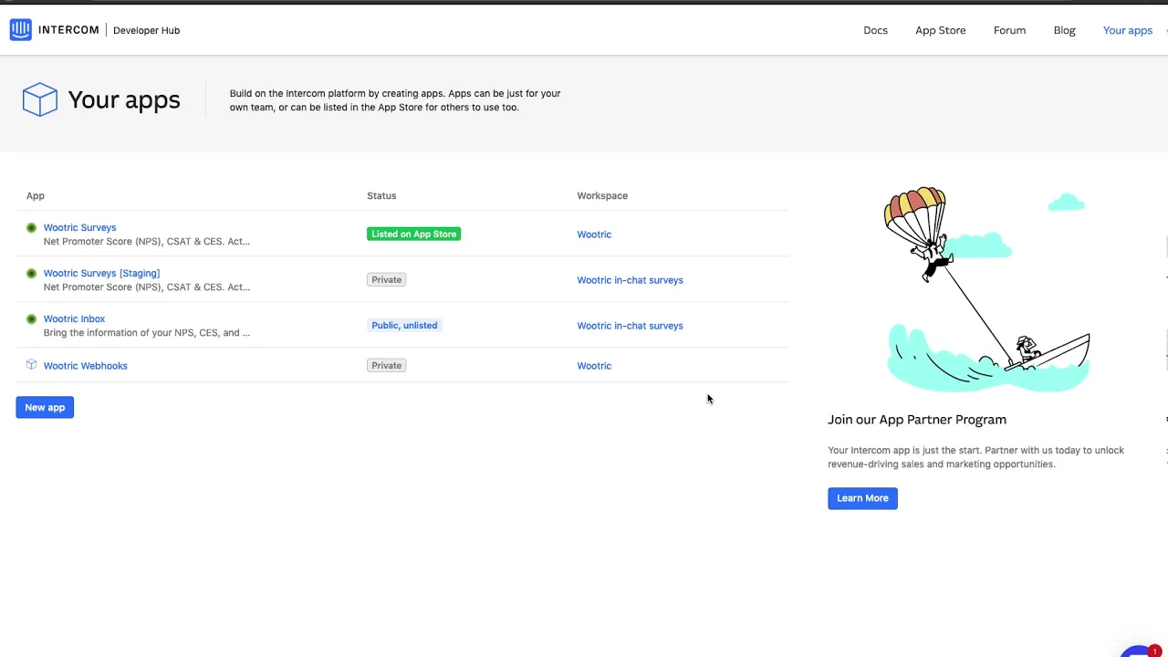Click the cube icon beside Wootric Webhooks

pos(31,365)
